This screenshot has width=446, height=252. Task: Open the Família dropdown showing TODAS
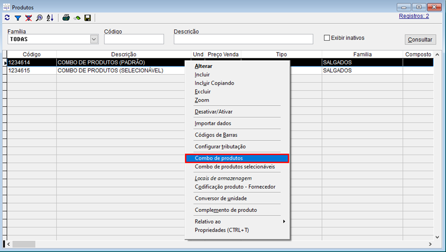(94, 39)
